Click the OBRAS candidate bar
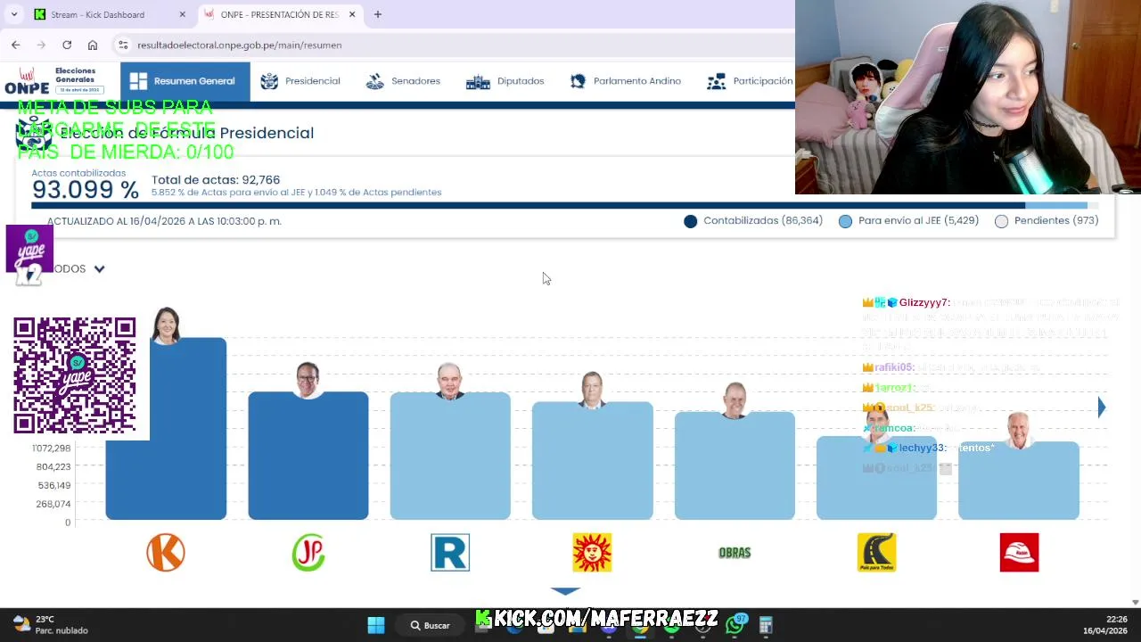The image size is (1141, 642). coord(735,465)
